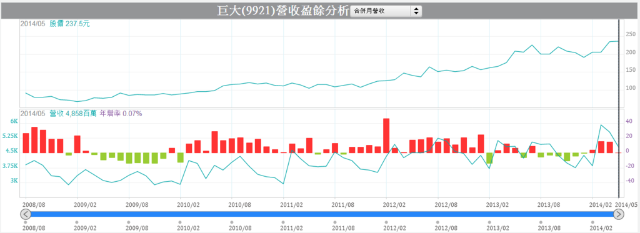Click the 年增率 0.07% readout label
This screenshot has height=233, width=640.
[x=121, y=114]
